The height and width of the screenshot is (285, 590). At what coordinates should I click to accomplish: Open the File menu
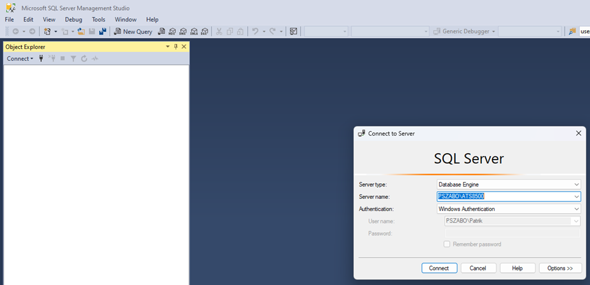pos(9,19)
